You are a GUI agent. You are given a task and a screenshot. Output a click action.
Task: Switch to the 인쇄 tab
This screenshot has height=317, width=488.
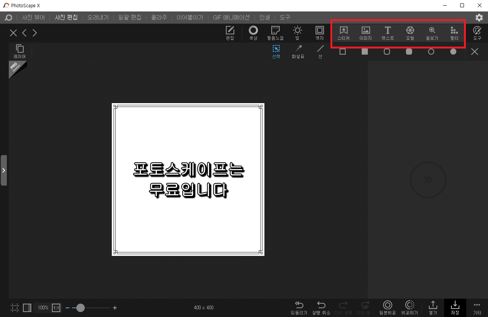coord(265,18)
